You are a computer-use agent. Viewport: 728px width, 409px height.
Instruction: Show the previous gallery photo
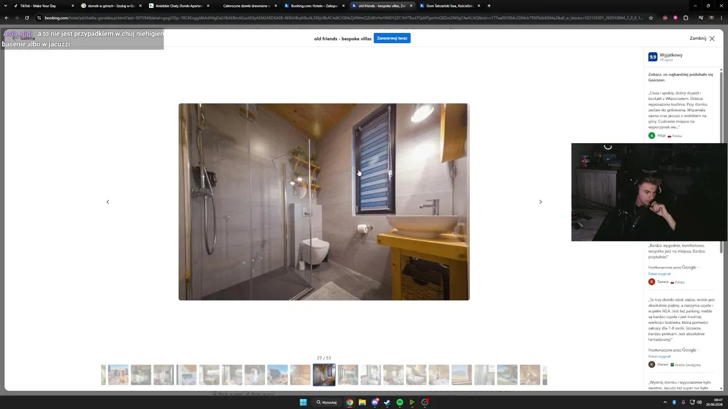pos(107,202)
